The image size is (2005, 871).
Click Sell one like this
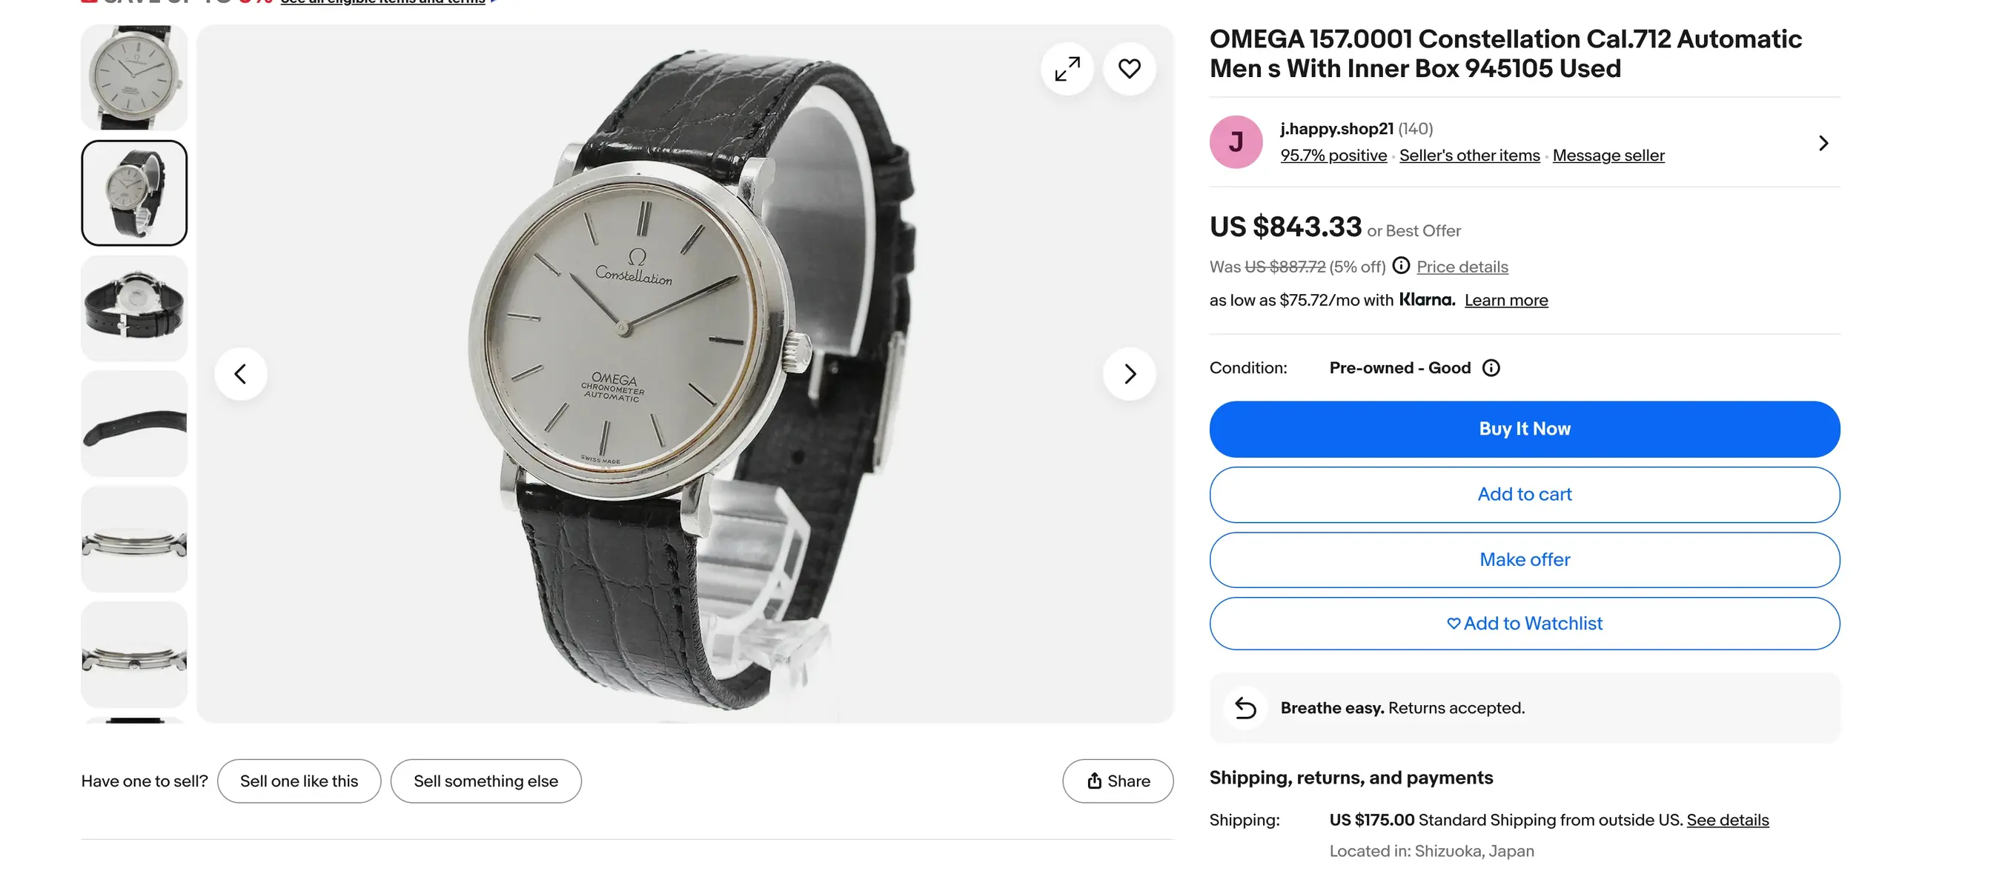(299, 781)
